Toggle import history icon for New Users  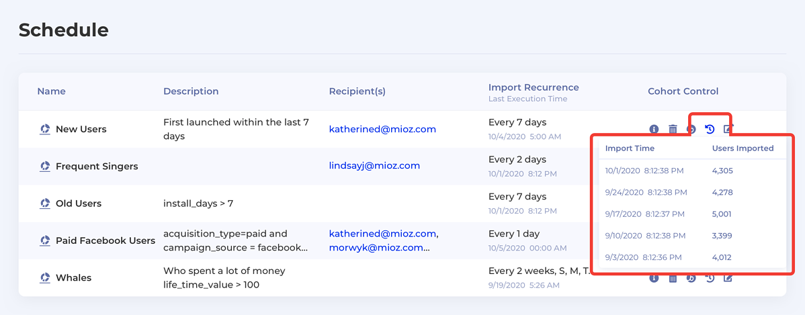click(710, 129)
